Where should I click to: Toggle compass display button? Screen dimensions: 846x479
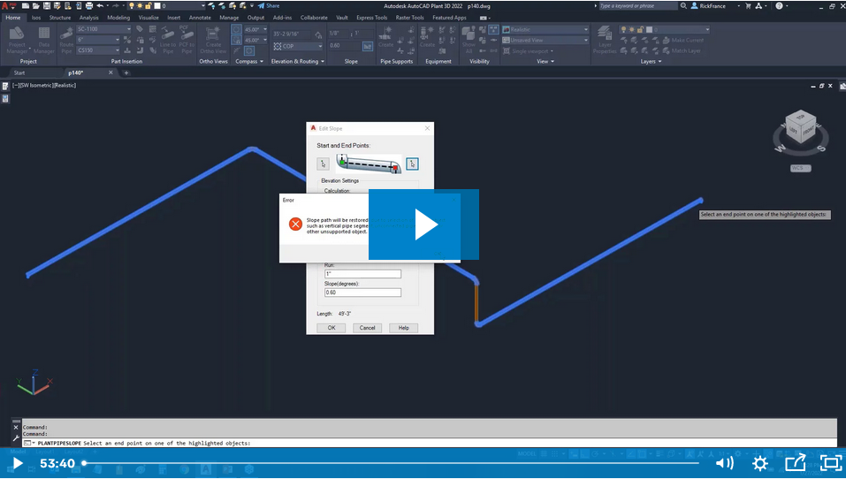click(x=236, y=29)
